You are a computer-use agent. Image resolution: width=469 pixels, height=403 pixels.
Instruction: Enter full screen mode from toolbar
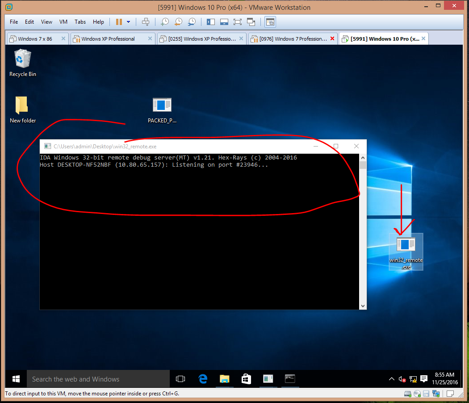pyautogui.click(x=237, y=21)
